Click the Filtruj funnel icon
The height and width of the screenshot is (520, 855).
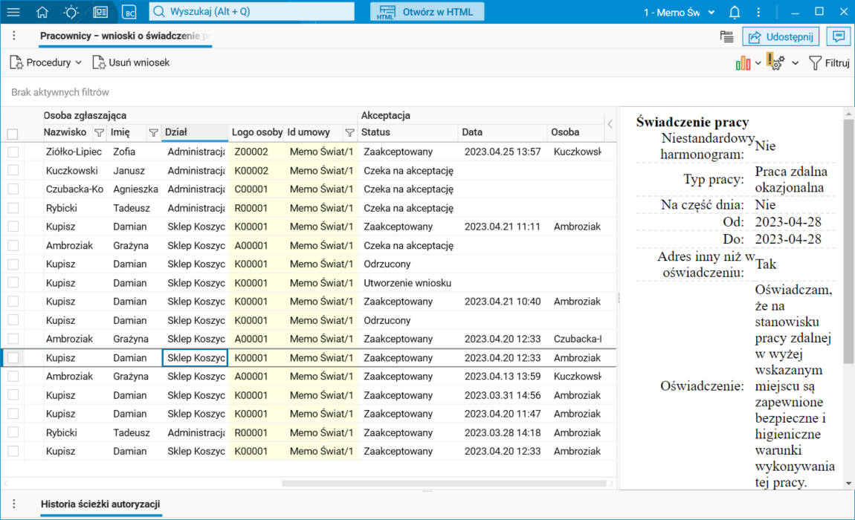coord(815,63)
